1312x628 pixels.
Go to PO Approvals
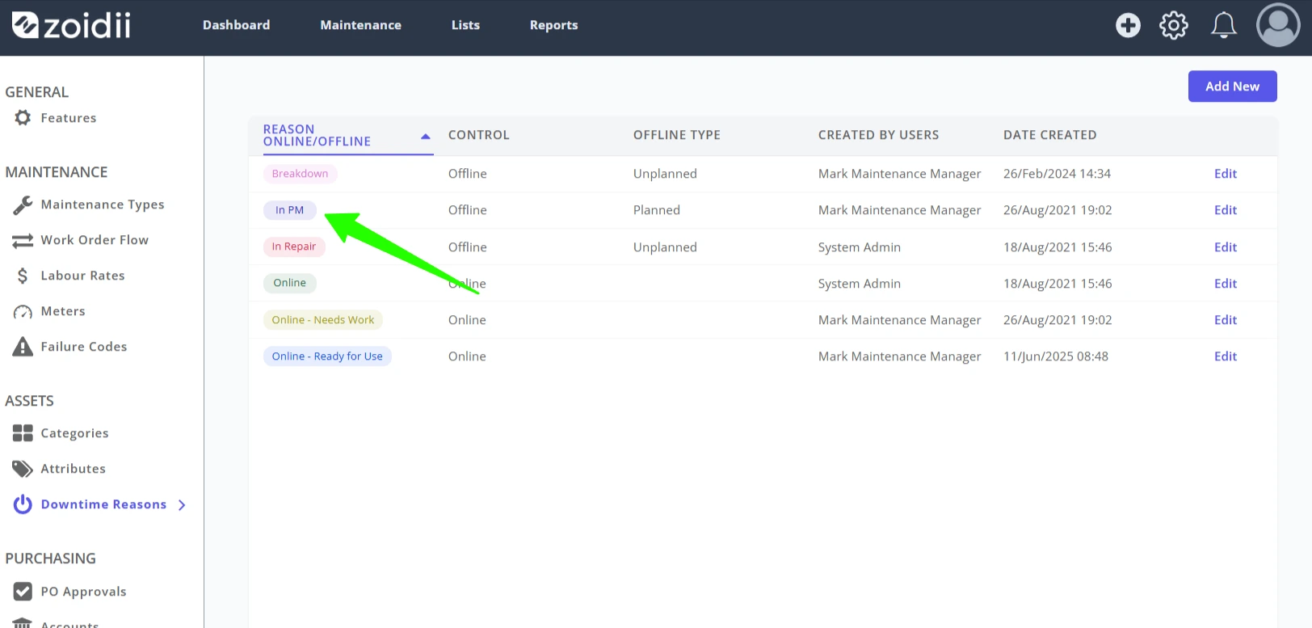83,592
